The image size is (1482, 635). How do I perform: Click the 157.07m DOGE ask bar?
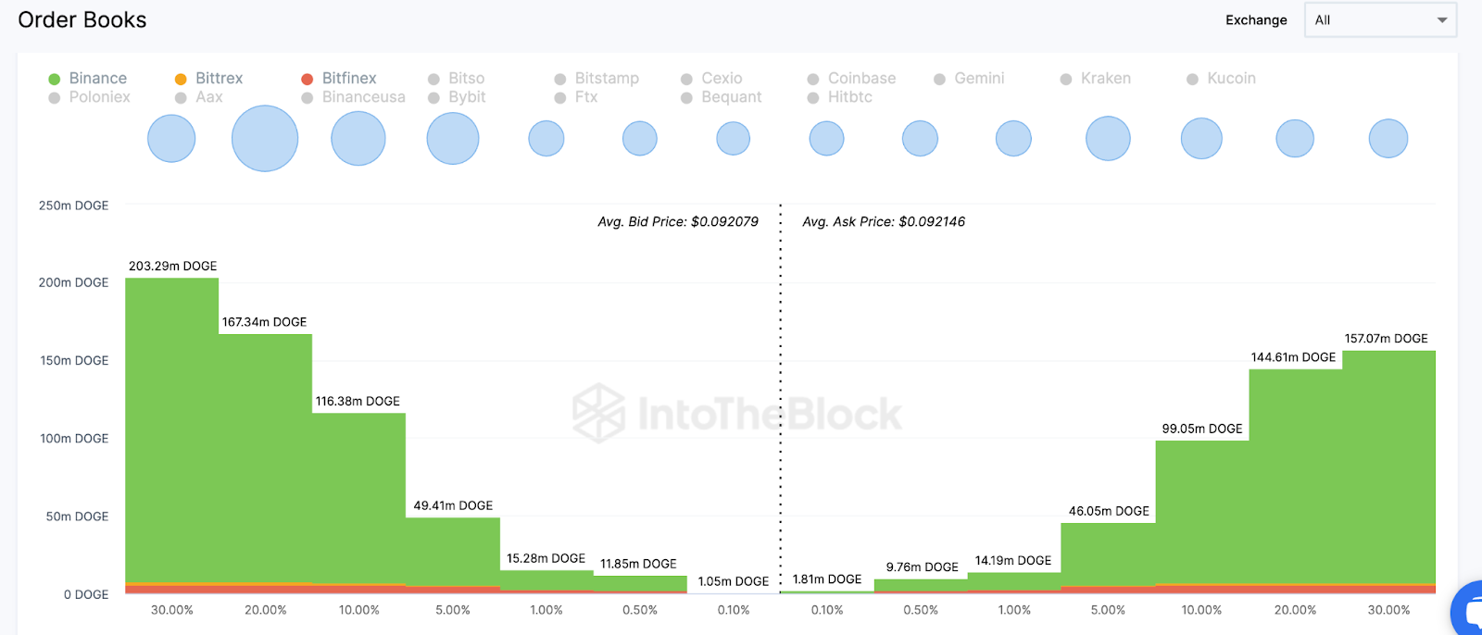(x=1388, y=463)
